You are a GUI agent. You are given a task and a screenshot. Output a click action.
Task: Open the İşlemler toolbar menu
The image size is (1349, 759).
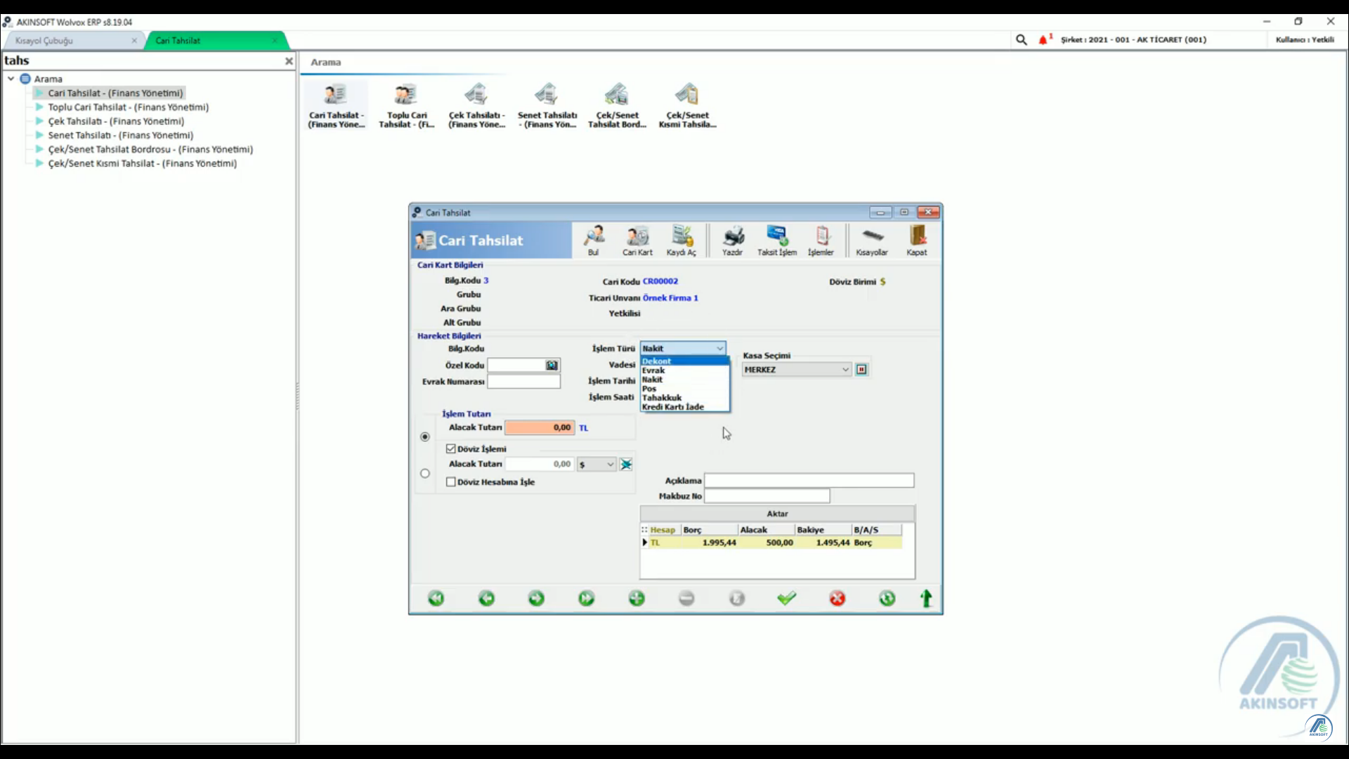[x=821, y=240]
